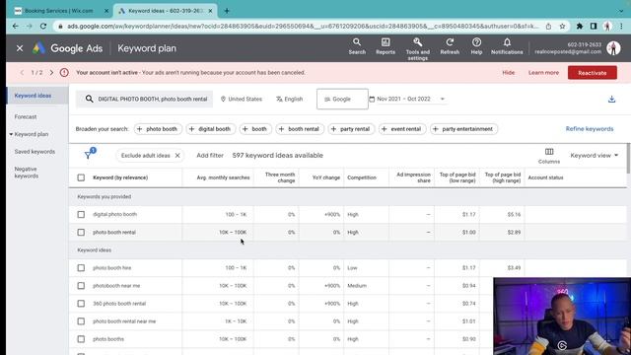Sort by Avg. monthly searches column
The height and width of the screenshot is (355, 631).
point(223,177)
